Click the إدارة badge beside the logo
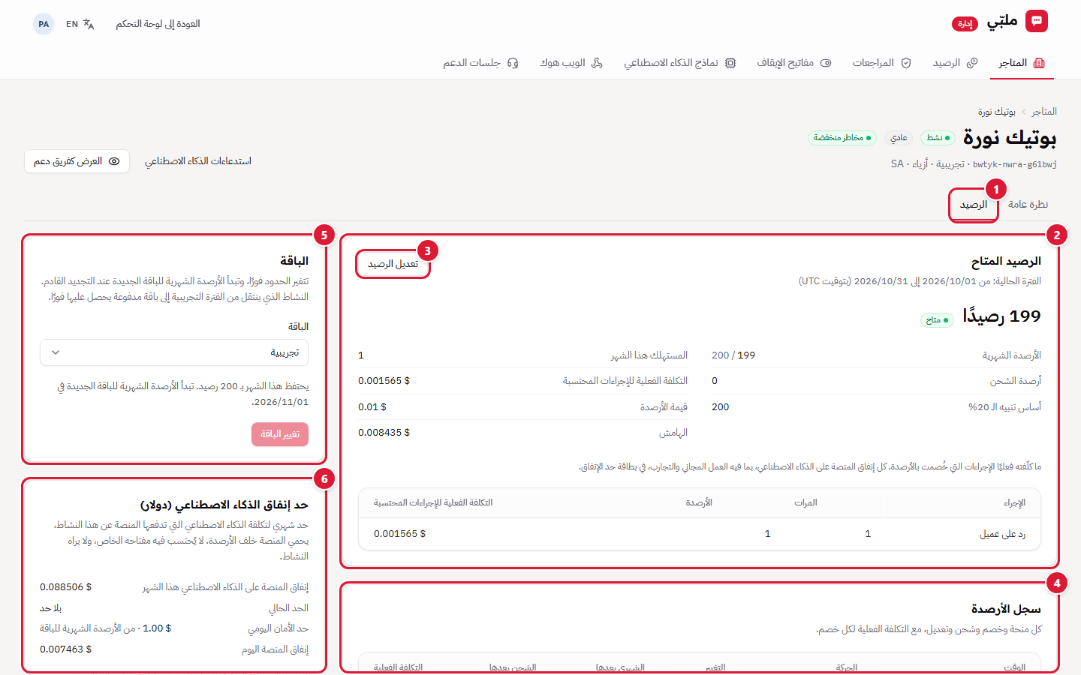 click(965, 24)
